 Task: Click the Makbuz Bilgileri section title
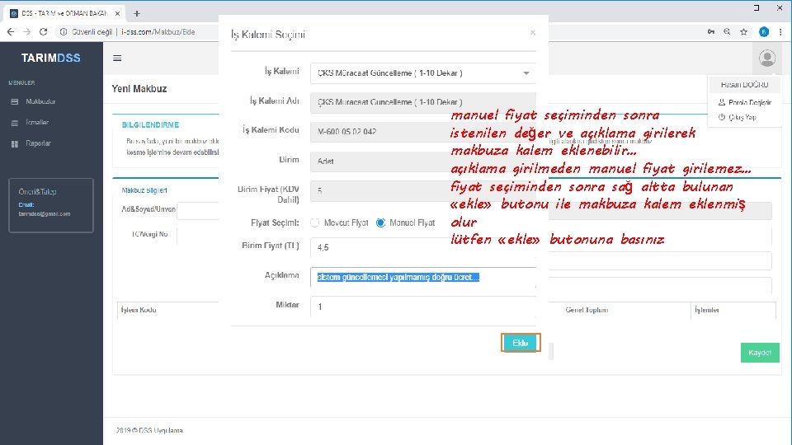tap(144, 190)
